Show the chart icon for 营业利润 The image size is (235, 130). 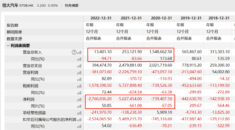[79, 72]
